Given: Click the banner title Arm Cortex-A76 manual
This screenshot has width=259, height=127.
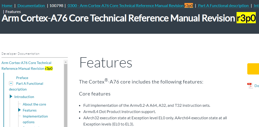Looking at the screenshot, I should (129, 18).
